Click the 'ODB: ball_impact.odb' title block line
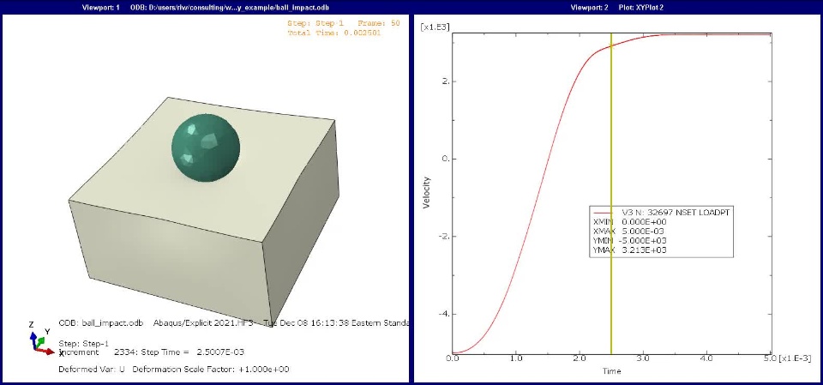 233,322
